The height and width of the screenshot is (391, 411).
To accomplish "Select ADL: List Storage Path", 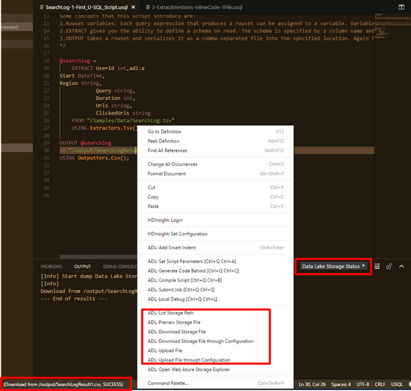I will click(216, 313).
